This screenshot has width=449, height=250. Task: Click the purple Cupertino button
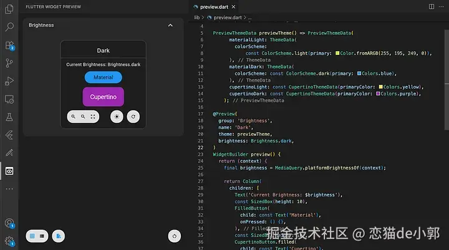(104, 97)
